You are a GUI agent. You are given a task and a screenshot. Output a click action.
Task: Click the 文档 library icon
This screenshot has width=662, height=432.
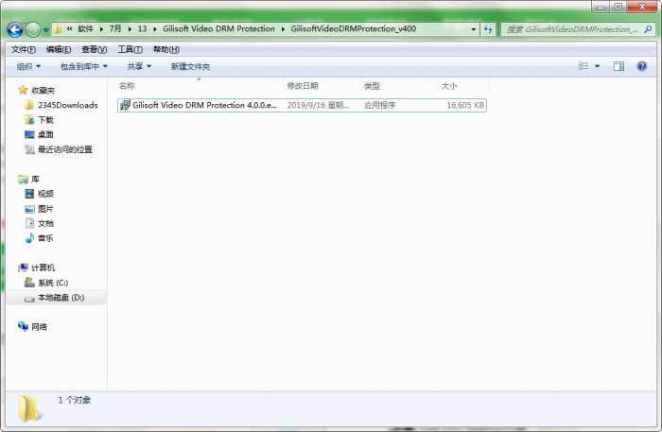tap(29, 223)
